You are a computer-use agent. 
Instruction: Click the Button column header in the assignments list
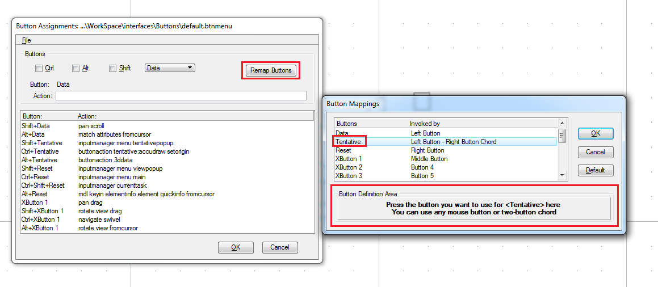pos(48,116)
